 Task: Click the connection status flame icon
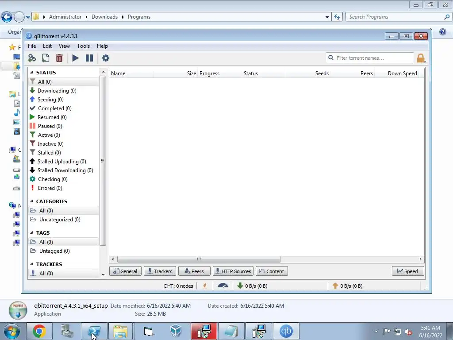point(205,286)
